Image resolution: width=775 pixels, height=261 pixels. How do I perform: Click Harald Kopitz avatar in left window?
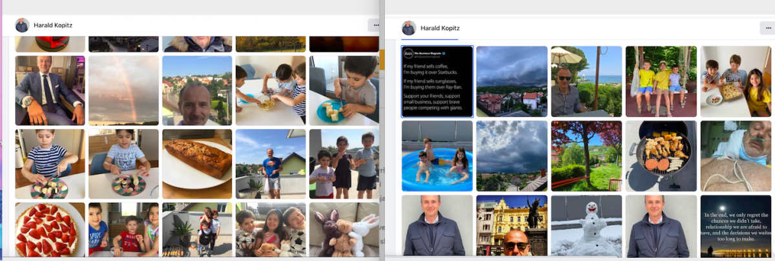pyautogui.click(x=22, y=25)
